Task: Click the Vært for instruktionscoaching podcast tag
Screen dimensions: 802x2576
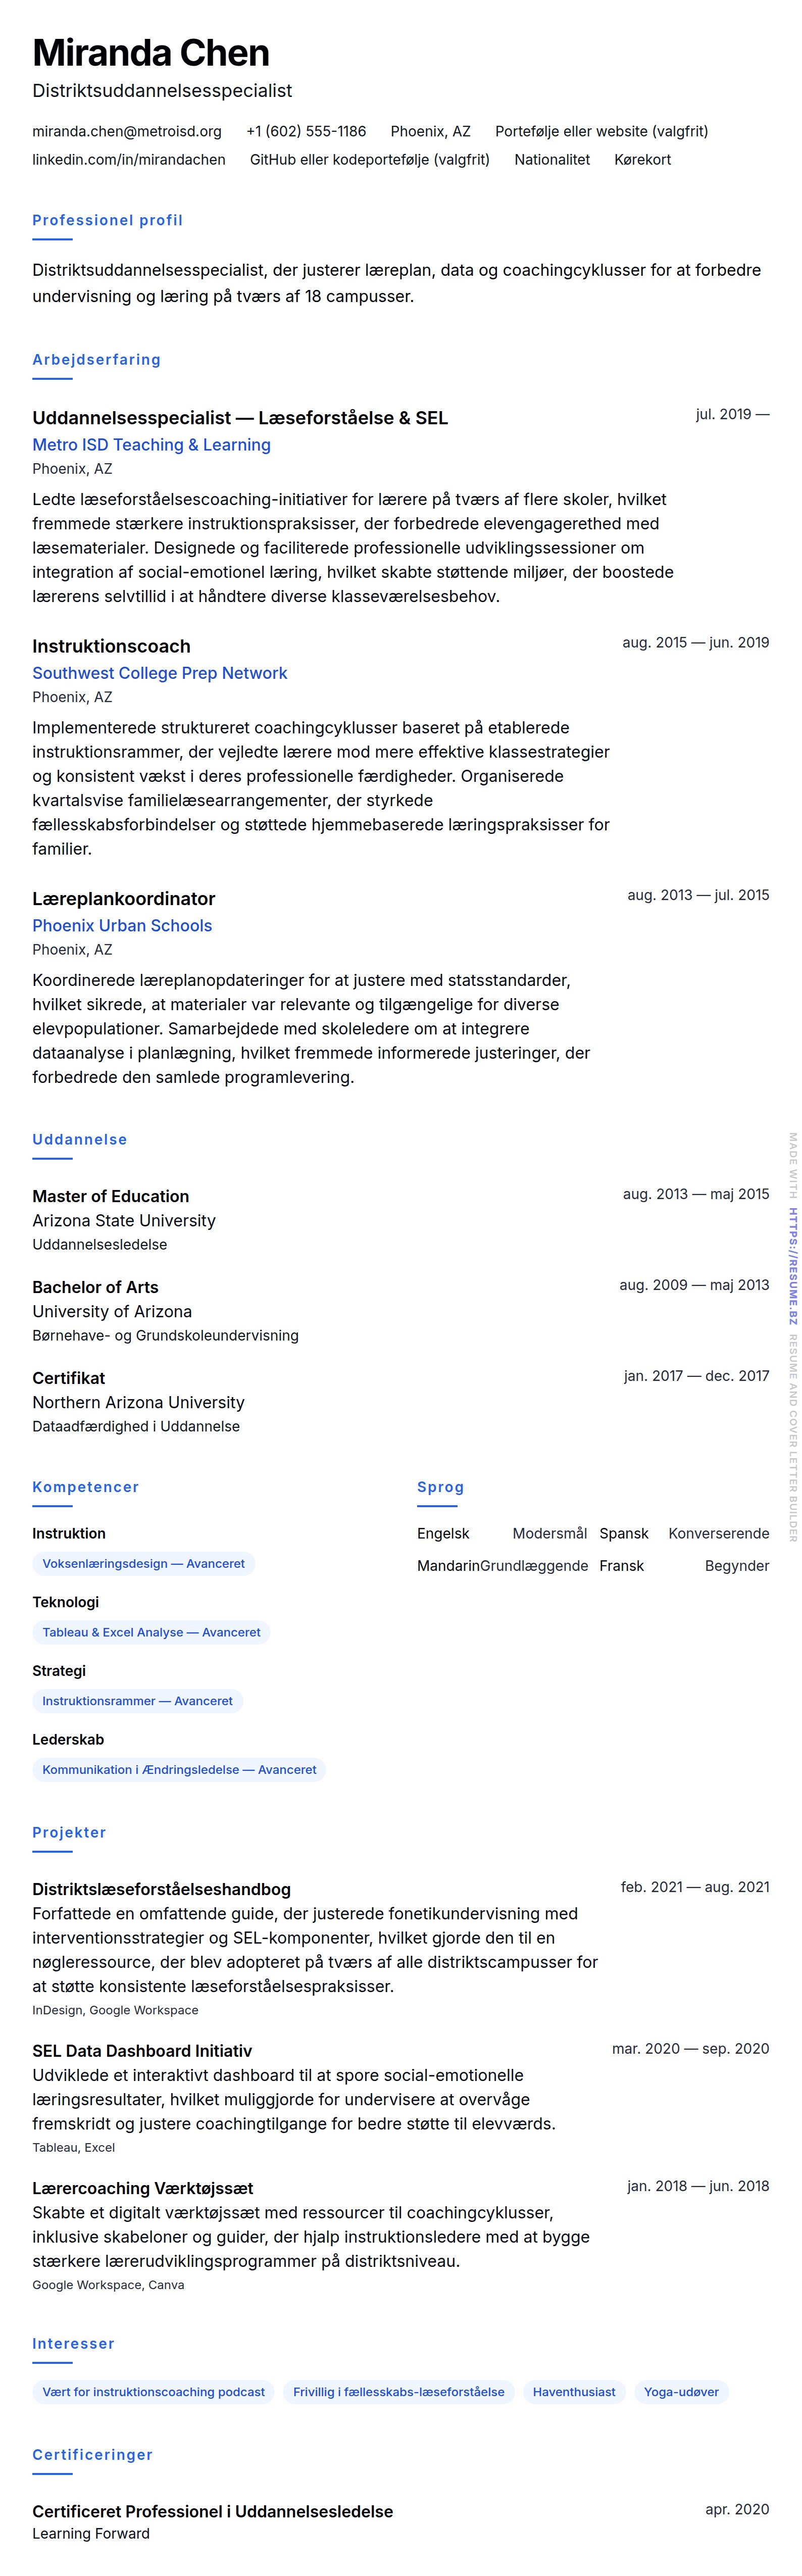Action: click(x=153, y=2392)
